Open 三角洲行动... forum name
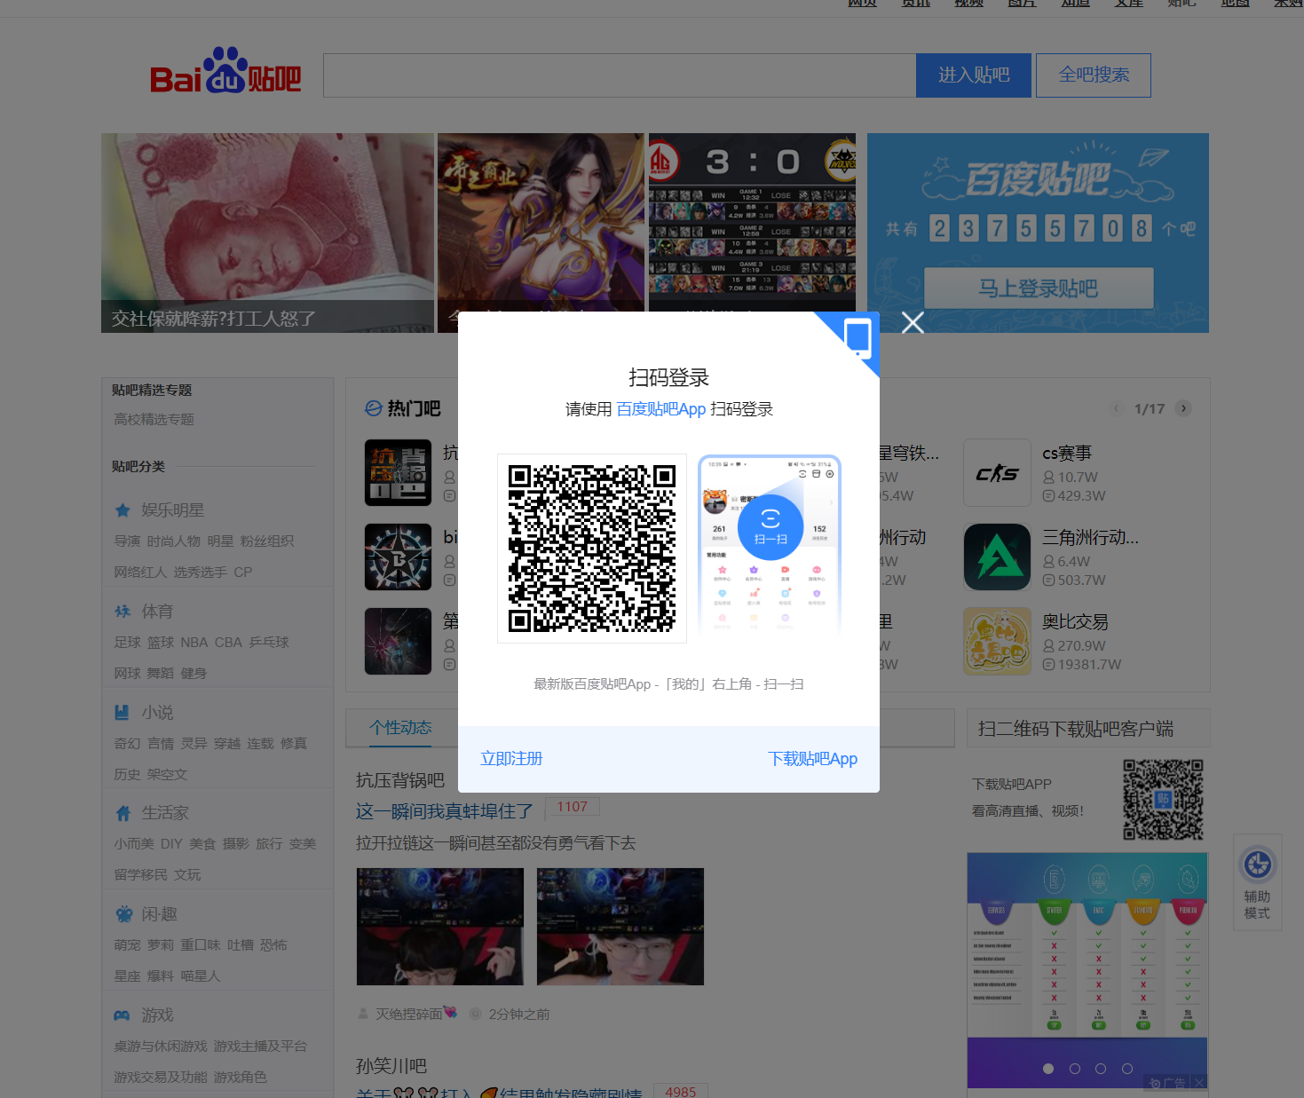The image size is (1304, 1098). point(1090,538)
